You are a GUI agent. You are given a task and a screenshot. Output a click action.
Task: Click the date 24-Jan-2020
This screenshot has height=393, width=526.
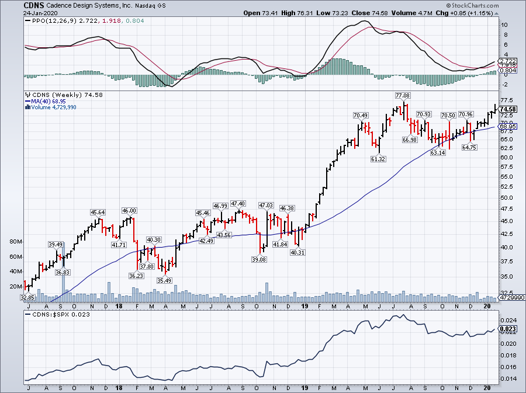pyautogui.click(x=40, y=13)
